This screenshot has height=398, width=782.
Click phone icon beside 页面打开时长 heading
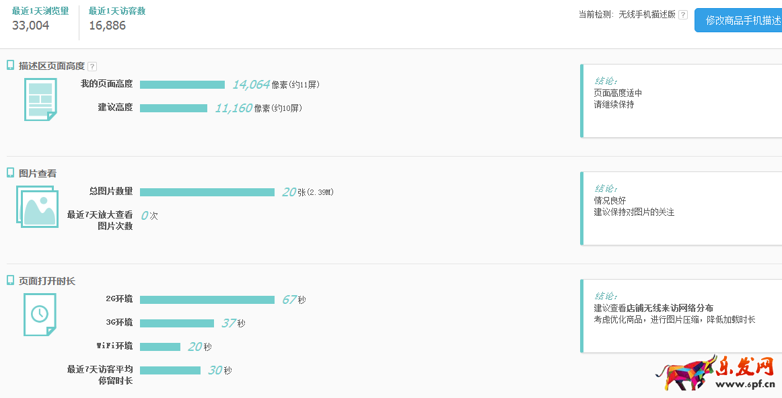(x=11, y=280)
